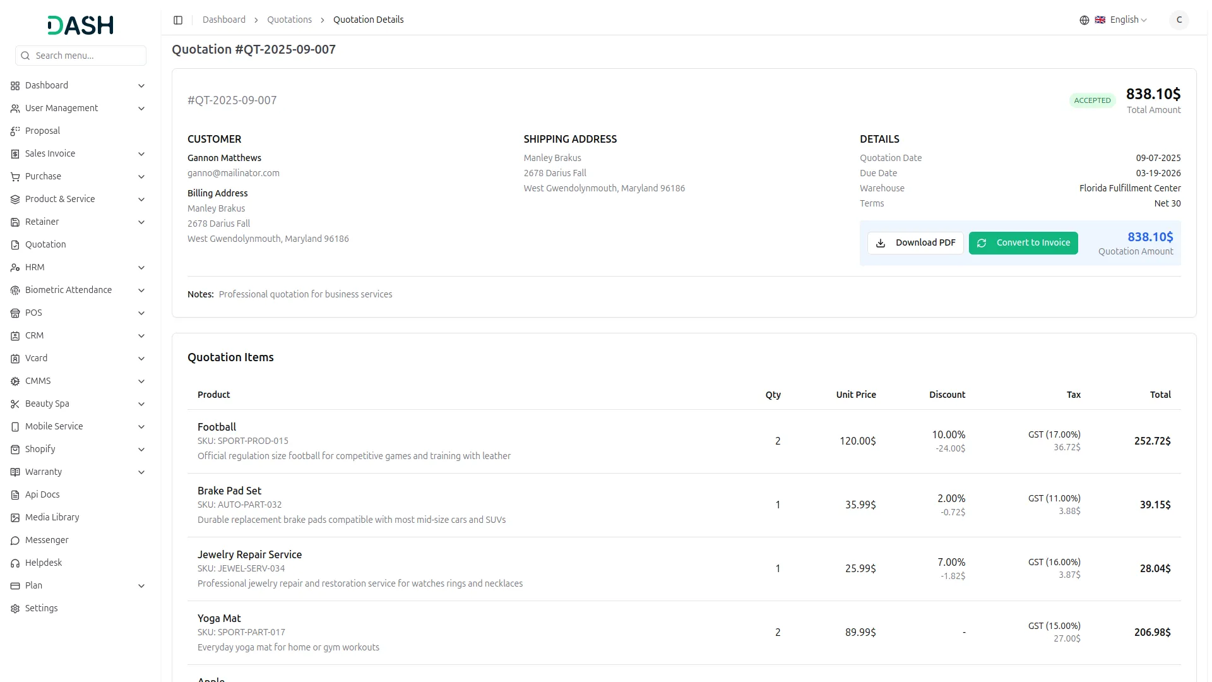Click the Api Docs document icon
1212x682 pixels.
pyautogui.click(x=15, y=495)
